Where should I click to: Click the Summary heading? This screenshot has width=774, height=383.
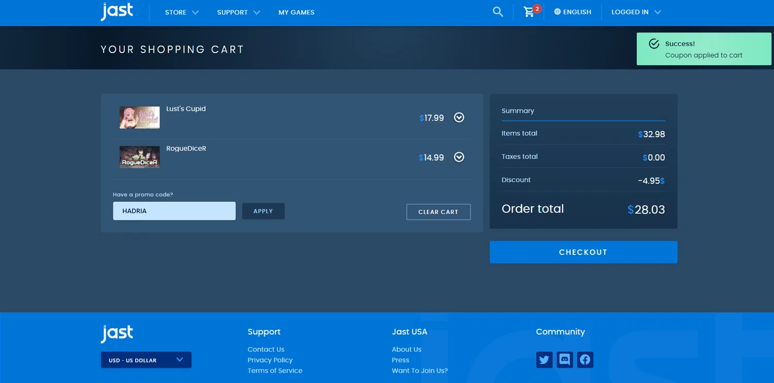[518, 111]
